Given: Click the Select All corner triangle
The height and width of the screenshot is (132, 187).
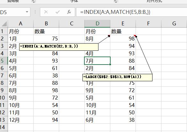Looking at the screenshot, I should (x=4, y=24).
